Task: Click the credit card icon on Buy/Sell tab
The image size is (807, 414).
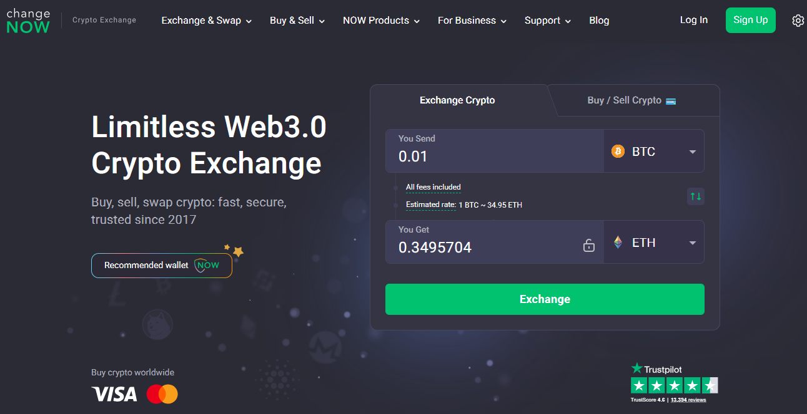Action: pos(671,101)
